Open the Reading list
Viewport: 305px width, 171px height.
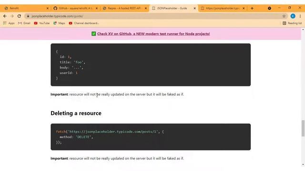tap(292, 23)
